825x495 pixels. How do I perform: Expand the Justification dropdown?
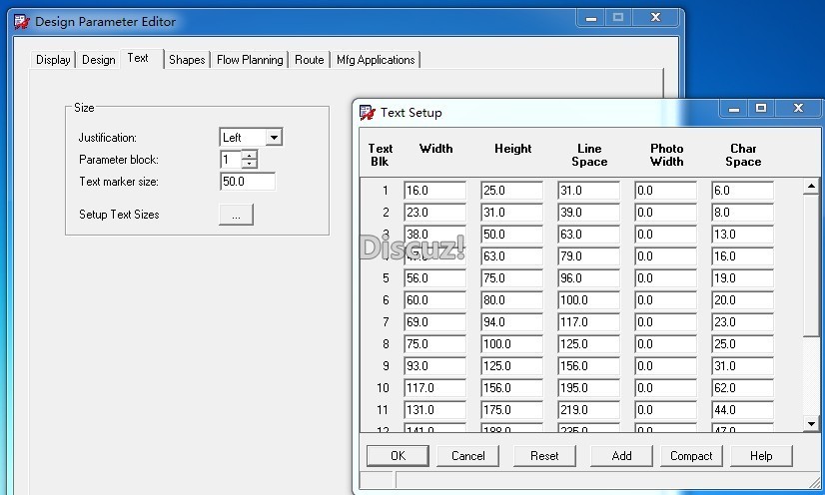(274, 138)
